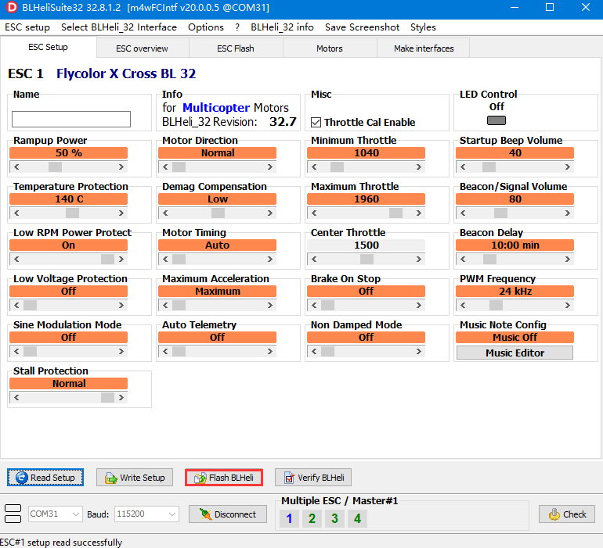
Task: Open BLHeli_32 info menu
Action: point(282,27)
